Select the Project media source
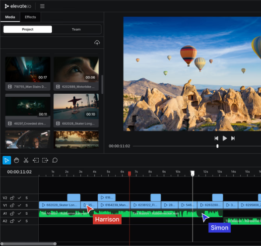This screenshot has height=246, width=261. pos(28,29)
